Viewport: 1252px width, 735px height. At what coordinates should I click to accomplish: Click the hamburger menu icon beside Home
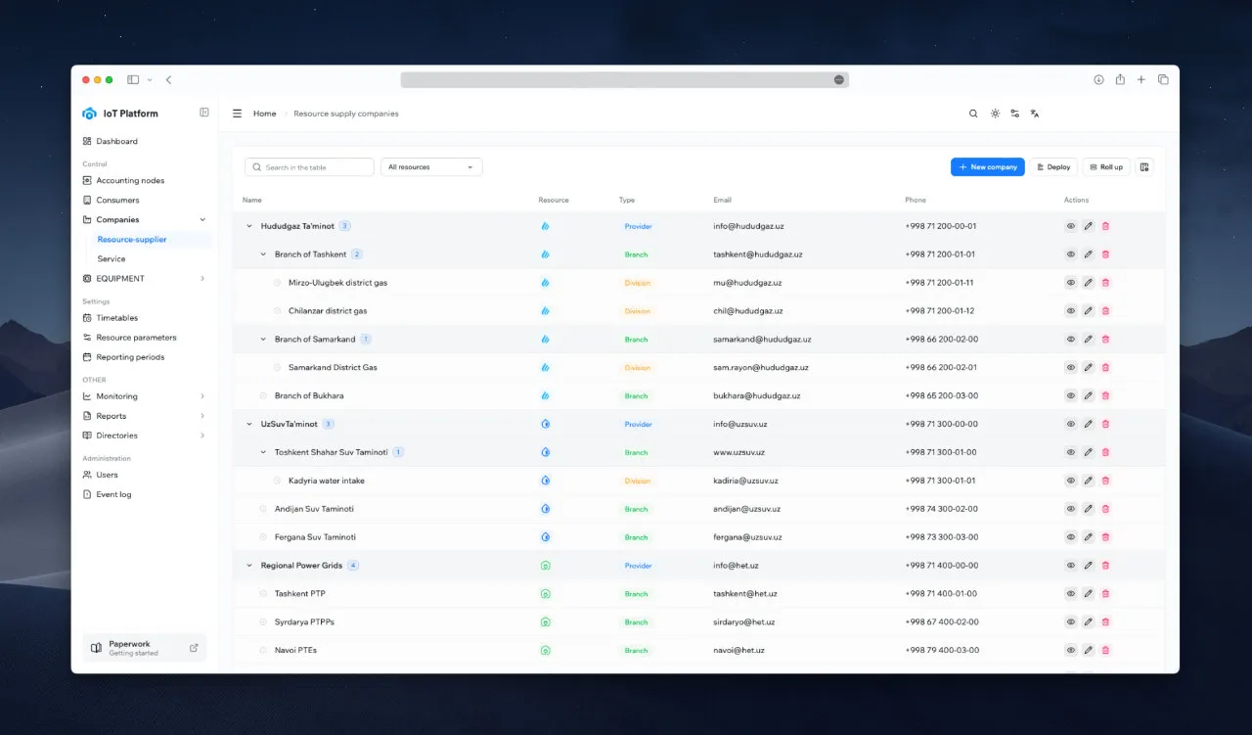237,113
